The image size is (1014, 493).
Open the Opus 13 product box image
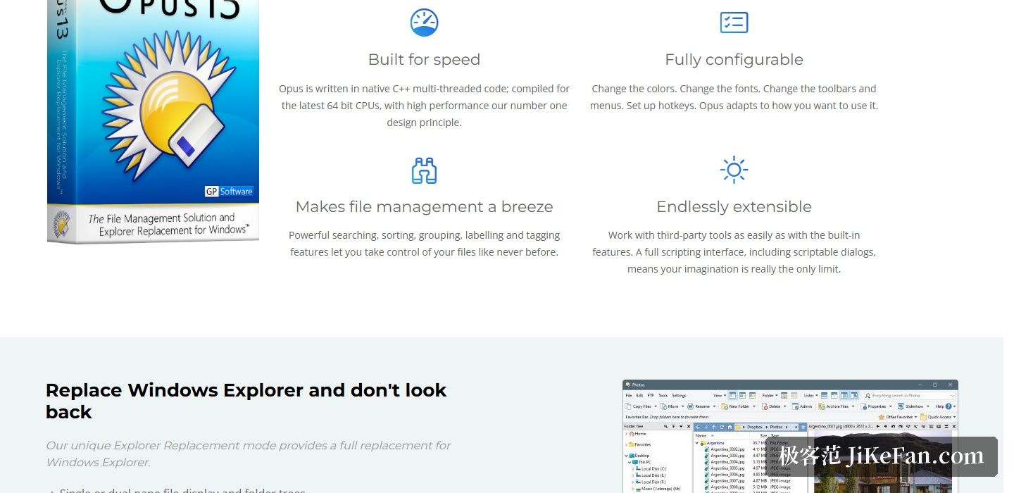tap(153, 122)
